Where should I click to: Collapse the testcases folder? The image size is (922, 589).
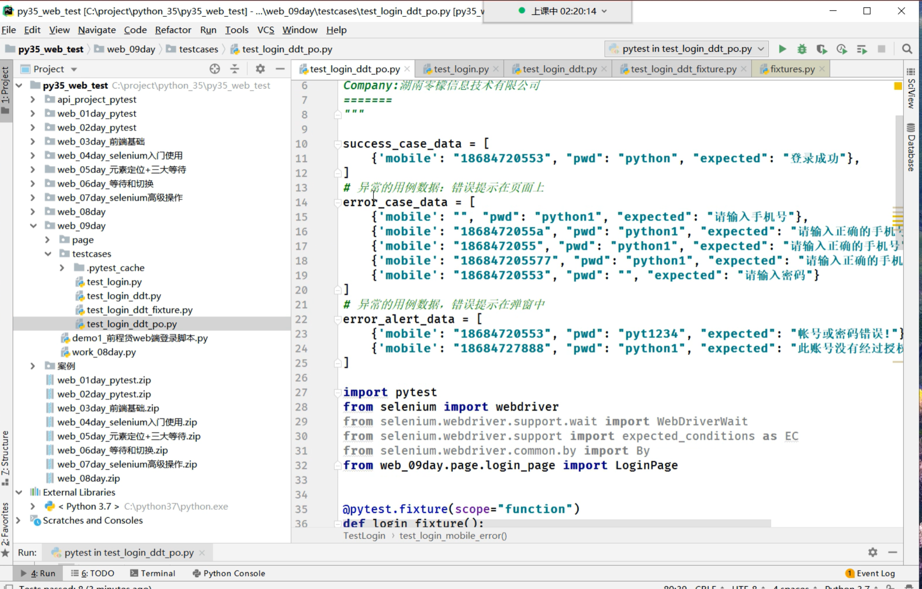[47, 254]
